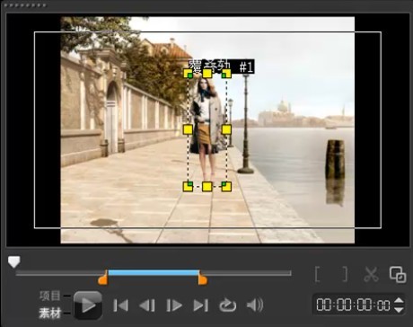The height and width of the screenshot is (327, 413).
Task: Click the white scrubber playhead handle
Action: click(x=13, y=261)
